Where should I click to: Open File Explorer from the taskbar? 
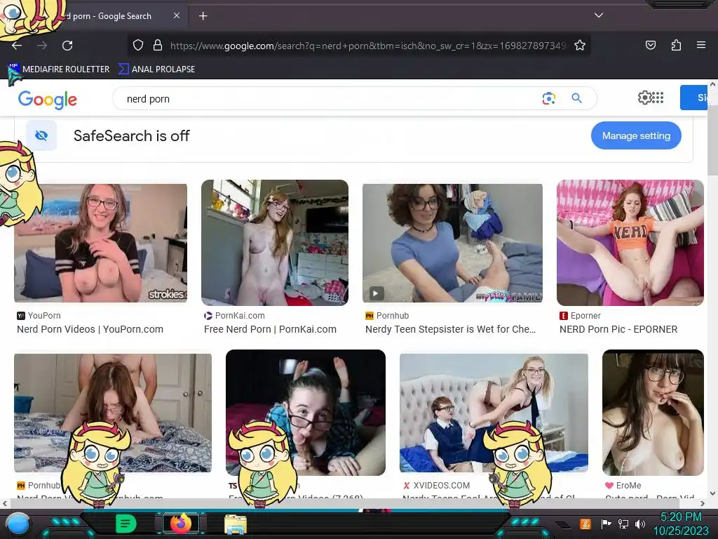pyautogui.click(x=236, y=524)
